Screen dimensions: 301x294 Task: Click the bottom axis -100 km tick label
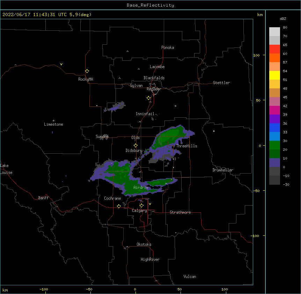[44, 289]
